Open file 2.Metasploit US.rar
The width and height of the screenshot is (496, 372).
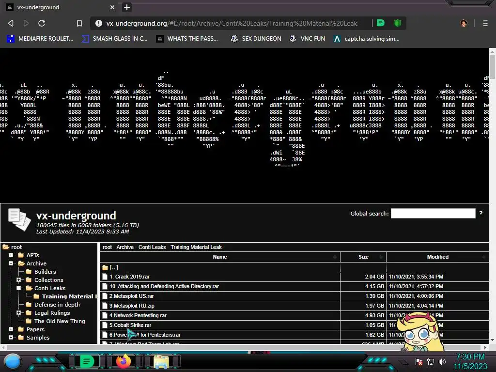[132, 296]
